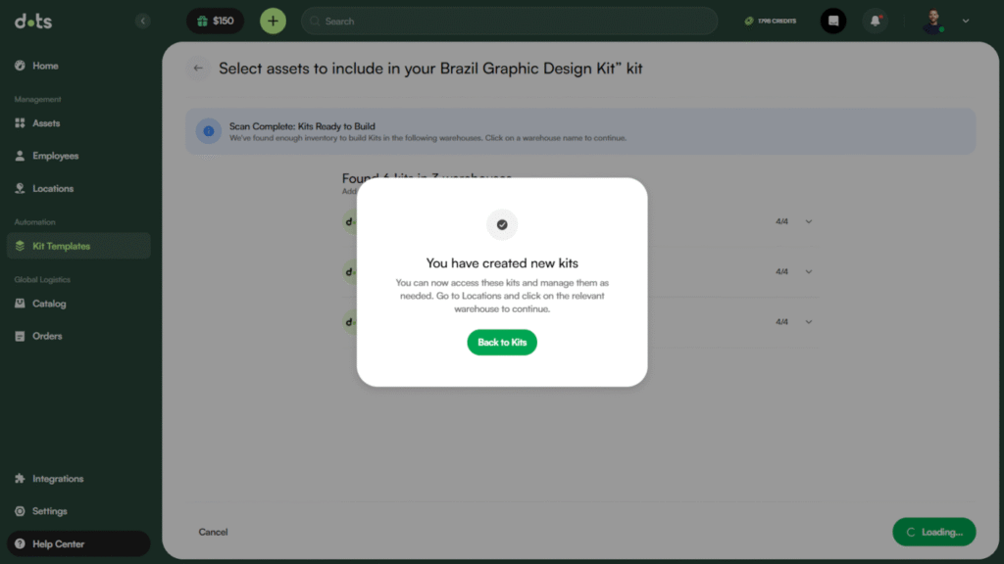Collapse the sidebar with arrow icon
Image resolution: width=1004 pixels, height=564 pixels.
click(x=143, y=21)
